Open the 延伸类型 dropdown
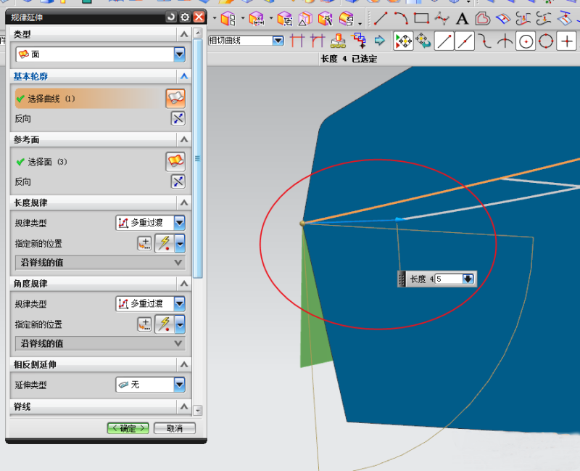Viewport: 580px width, 471px height. coord(179,384)
